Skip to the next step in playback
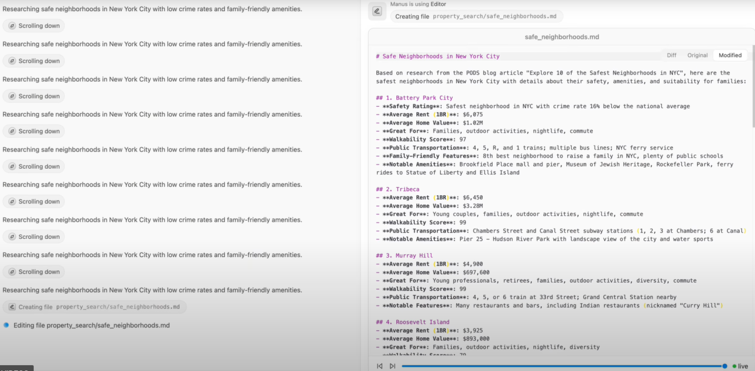Image resolution: width=755 pixels, height=371 pixels. (x=392, y=366)
